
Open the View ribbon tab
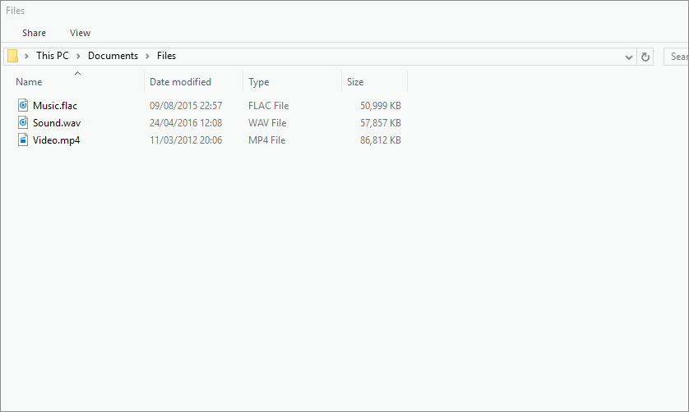pos(81,33)
